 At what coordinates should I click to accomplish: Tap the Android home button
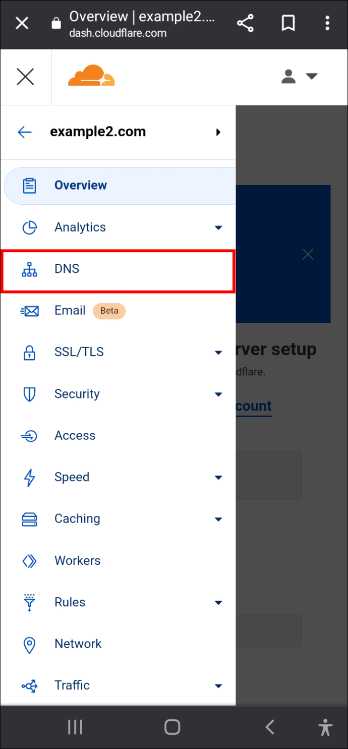(x=172, y=727)
